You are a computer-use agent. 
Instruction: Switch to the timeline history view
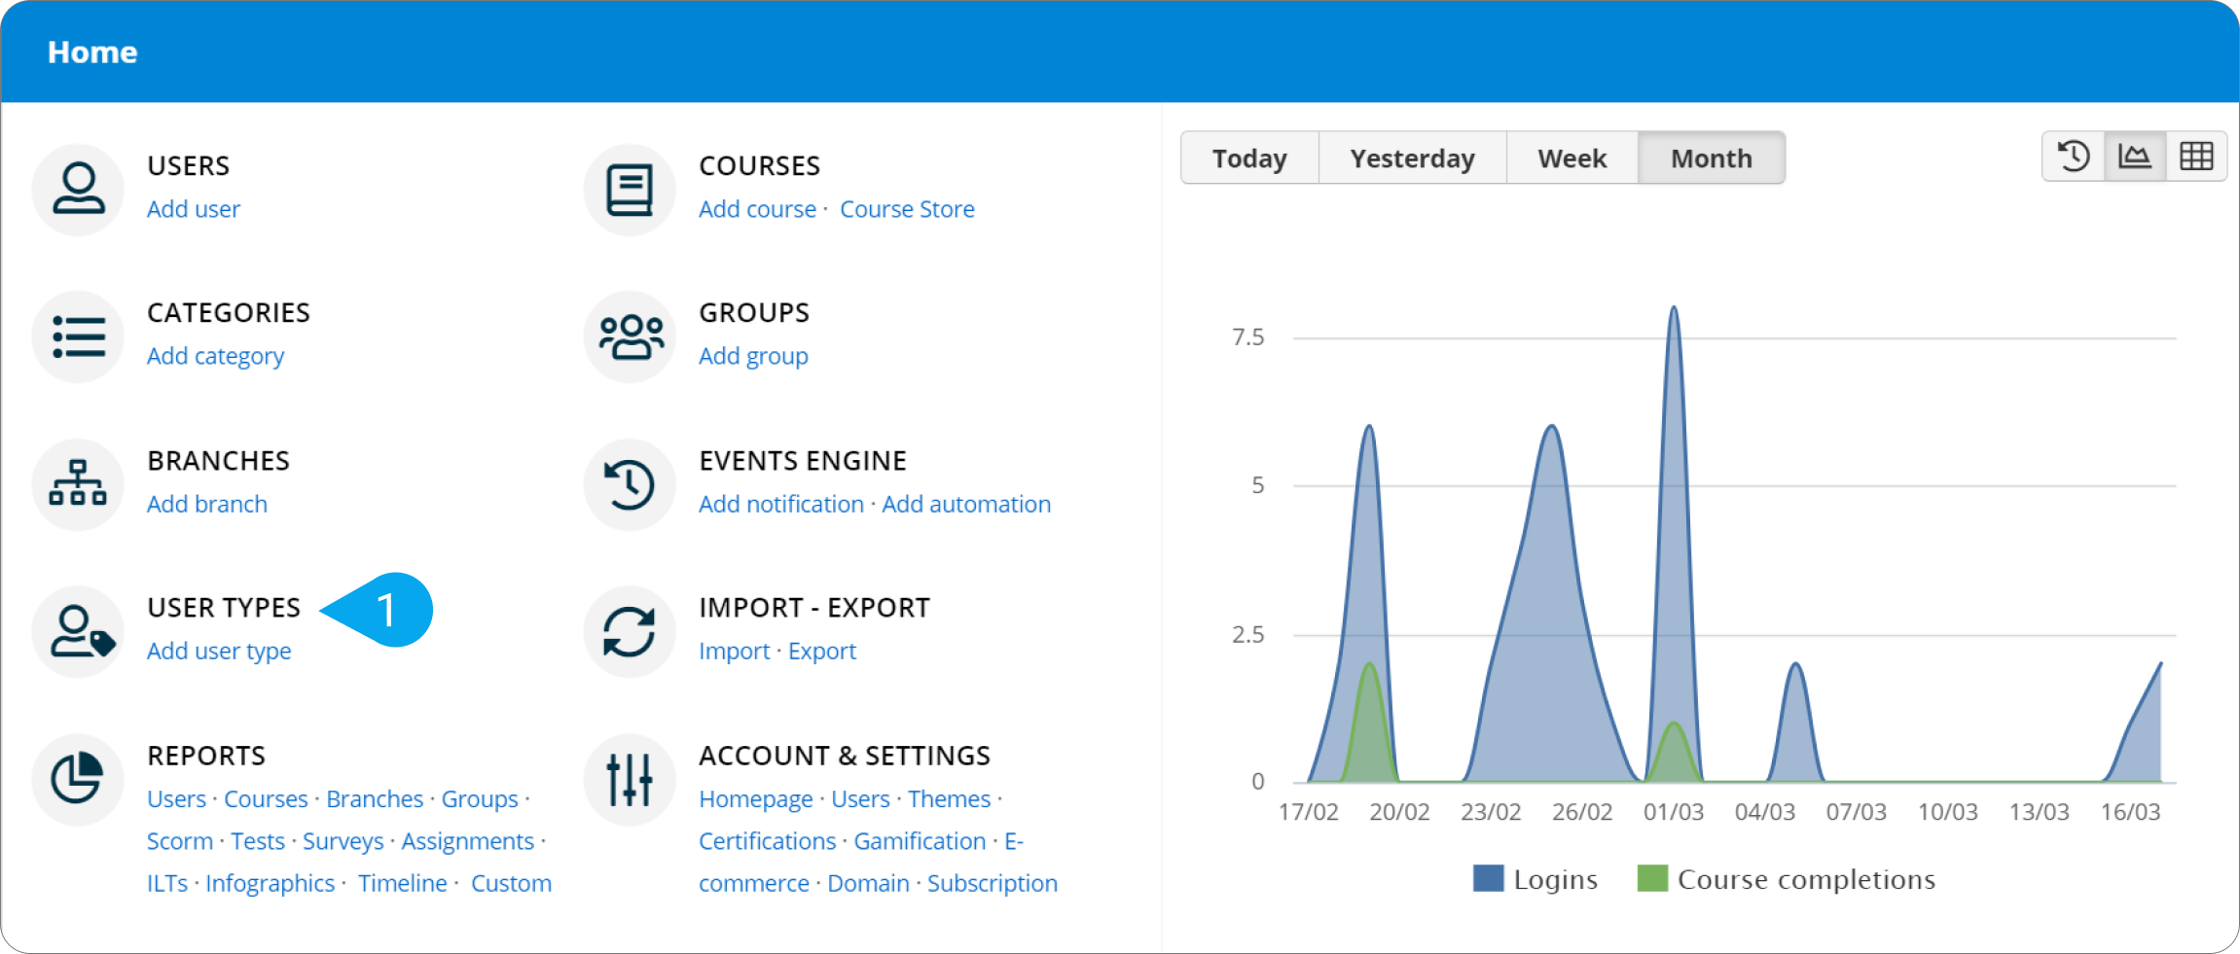[2074, 157]
